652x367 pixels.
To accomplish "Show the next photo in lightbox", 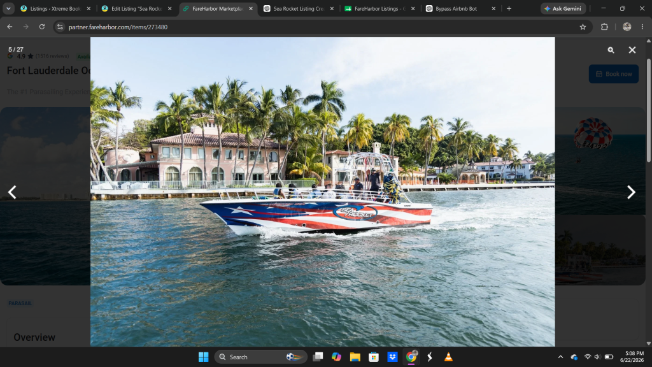I will click(x=631, y=192).
